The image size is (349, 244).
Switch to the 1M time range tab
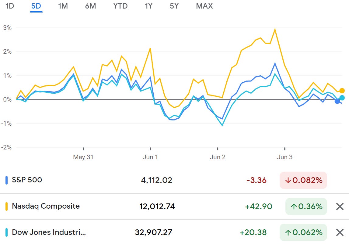pos(63,6)
